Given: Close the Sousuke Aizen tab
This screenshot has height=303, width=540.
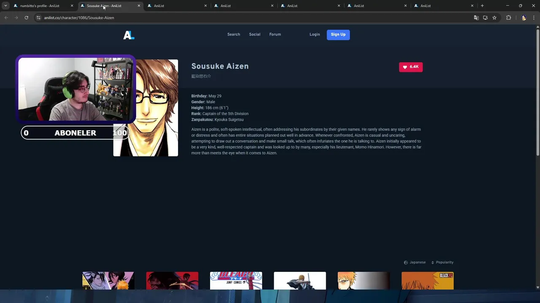Looking at the screenshot, I should pos(139,6).
